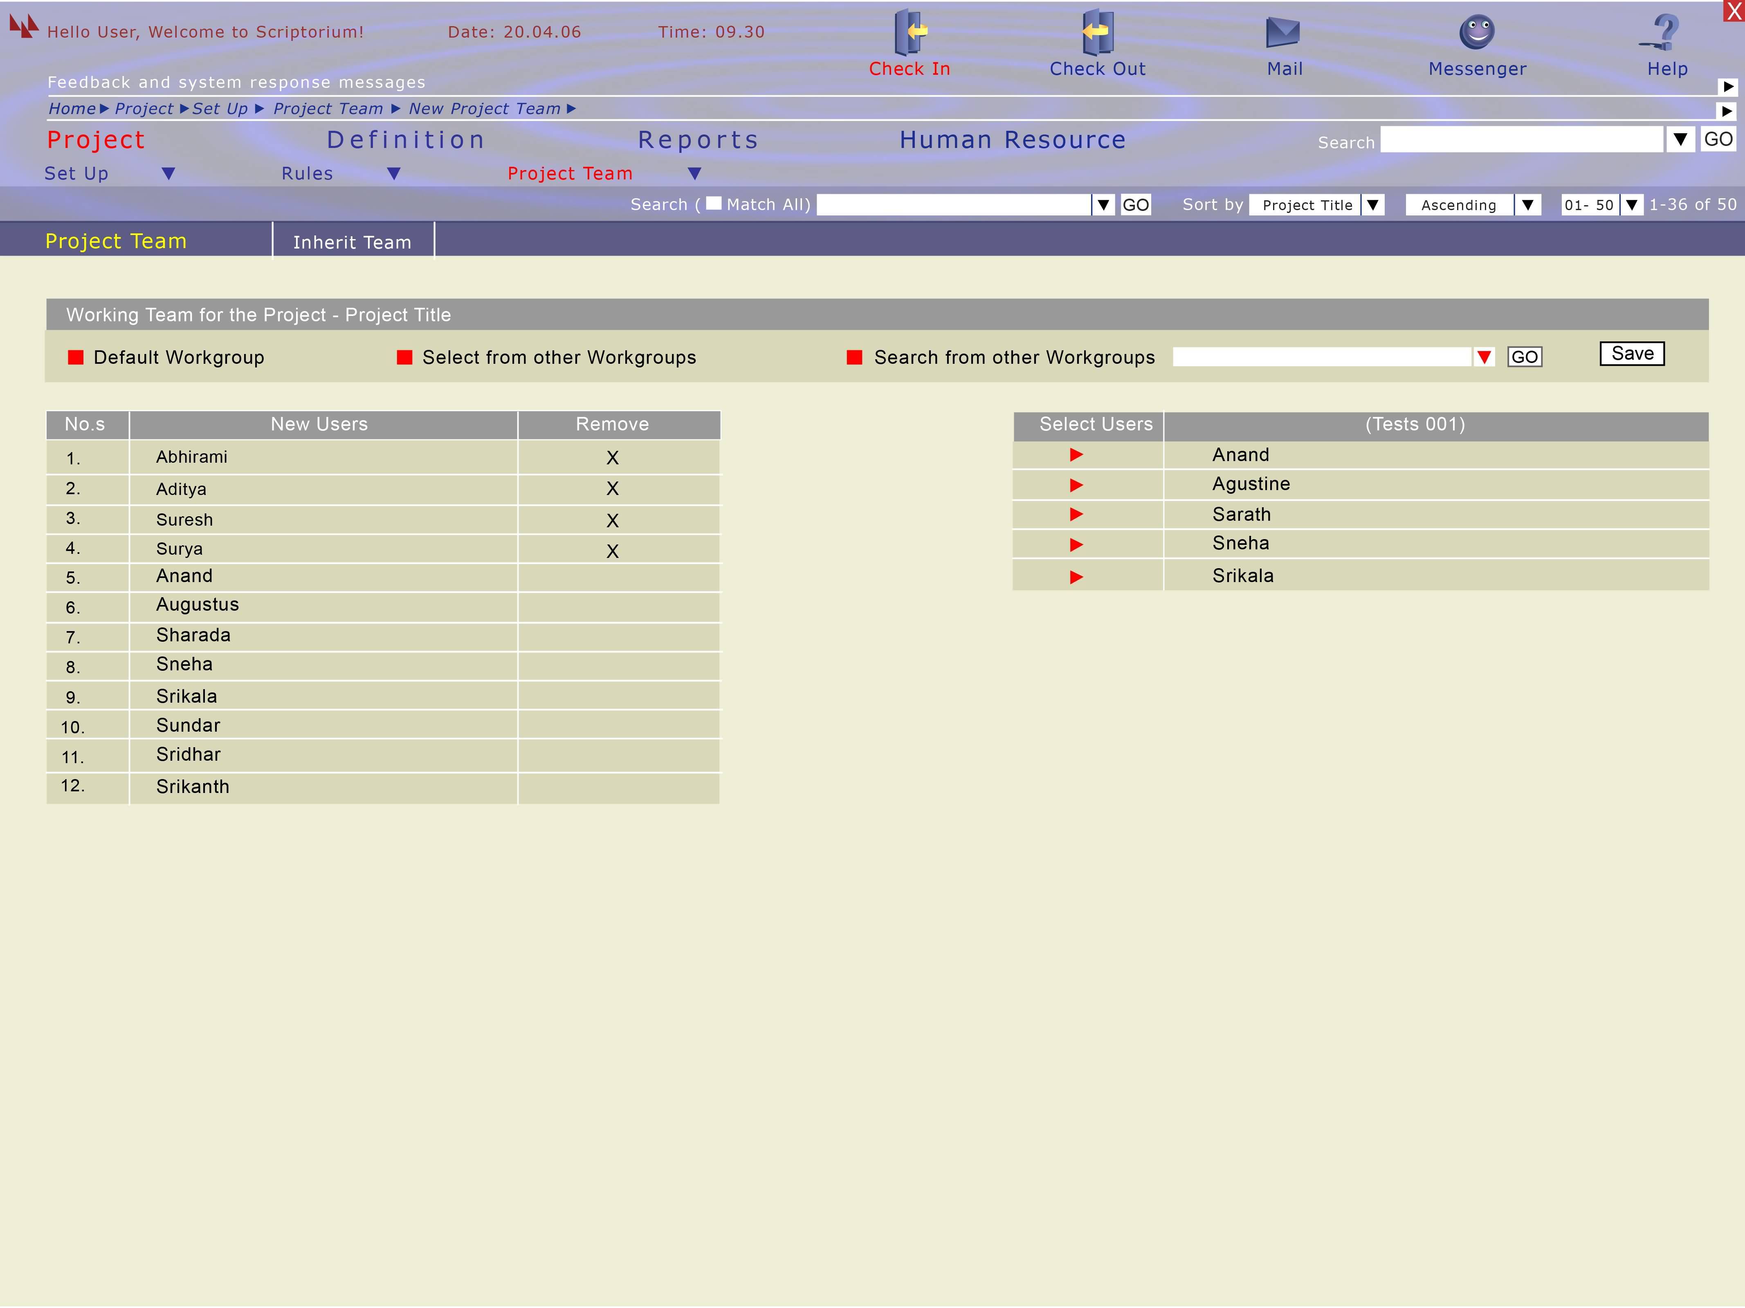The height and width of the screenshot is (1308, 1745).
Task: Select the Select from other Workgroups option
Action: [405, 358]
